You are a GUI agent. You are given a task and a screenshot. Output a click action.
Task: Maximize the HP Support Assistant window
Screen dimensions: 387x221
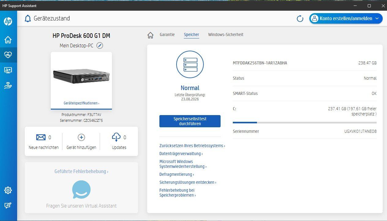369,6
